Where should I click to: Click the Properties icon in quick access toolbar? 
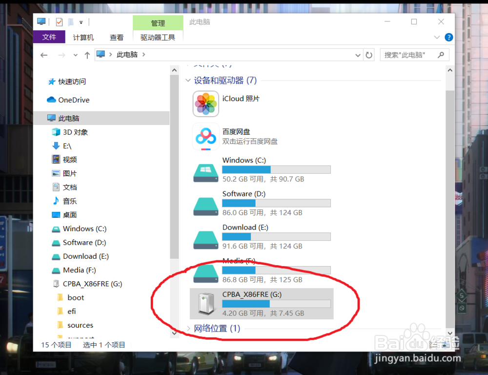click(x=59, y=21)
